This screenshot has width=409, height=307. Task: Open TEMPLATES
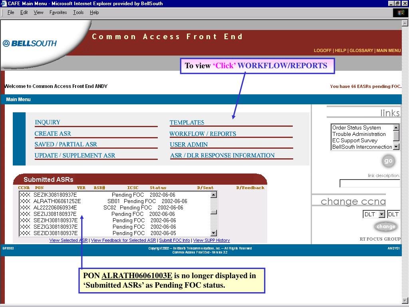pos(187,122)
